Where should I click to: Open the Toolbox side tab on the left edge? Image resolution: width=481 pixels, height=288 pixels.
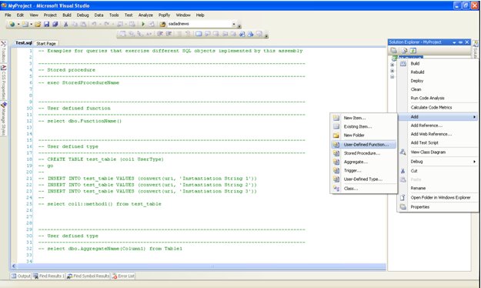coord(4,52)
